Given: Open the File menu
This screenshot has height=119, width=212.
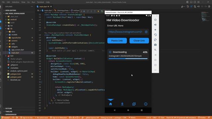Looking at the screenshot, I should (x=3, y=2).
